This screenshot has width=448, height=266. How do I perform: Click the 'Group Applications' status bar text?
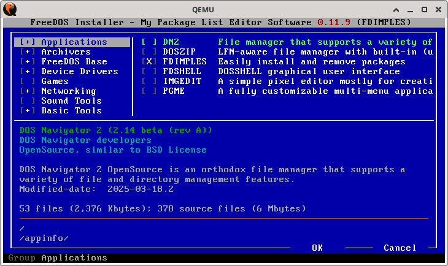tap(58, 257)
